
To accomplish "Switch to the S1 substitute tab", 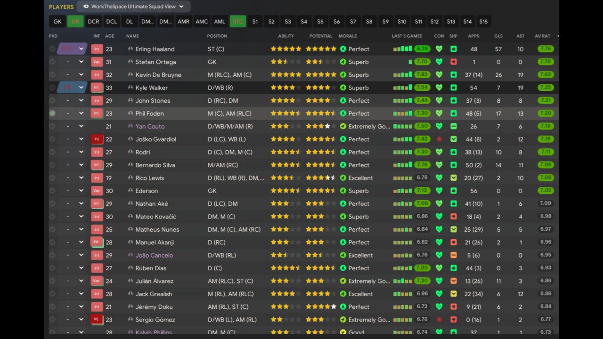I will pyautogui.click(x=255, y=22).
